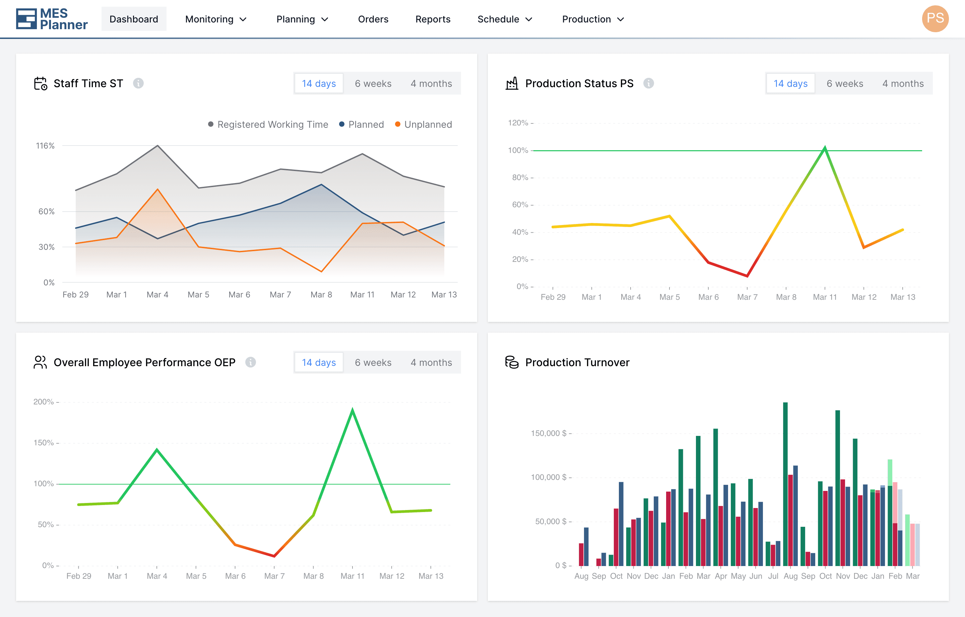Image resolution: width=965 pixels, height=617 pixels.
Task: Open the Orders page
Action: coord(373,19)
